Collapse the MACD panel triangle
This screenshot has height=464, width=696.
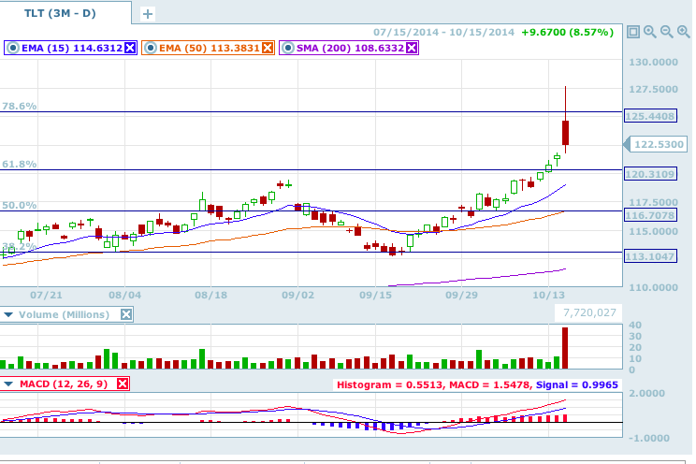pos(8,384)
